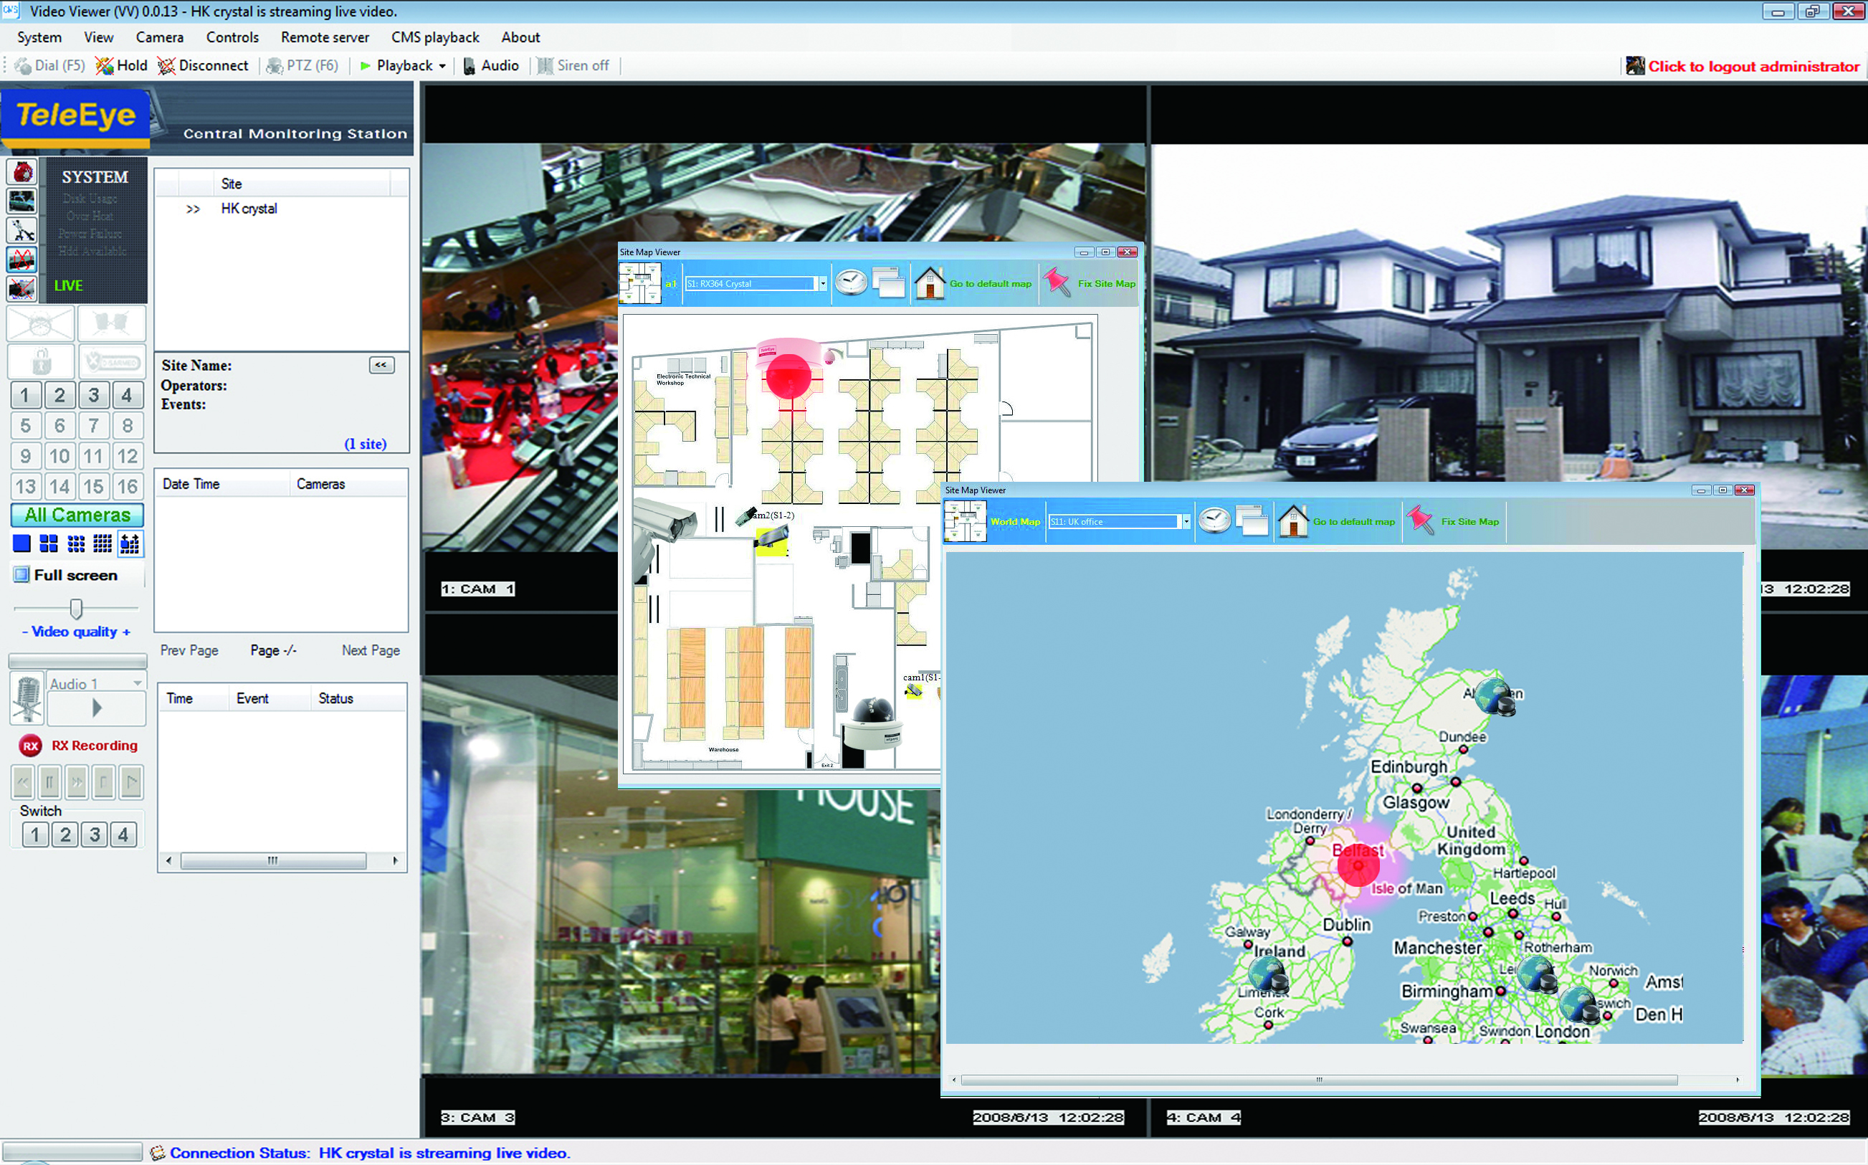1868x1165 pixels.
Task: Switch to single-view layout
Action: pos(22,544)
